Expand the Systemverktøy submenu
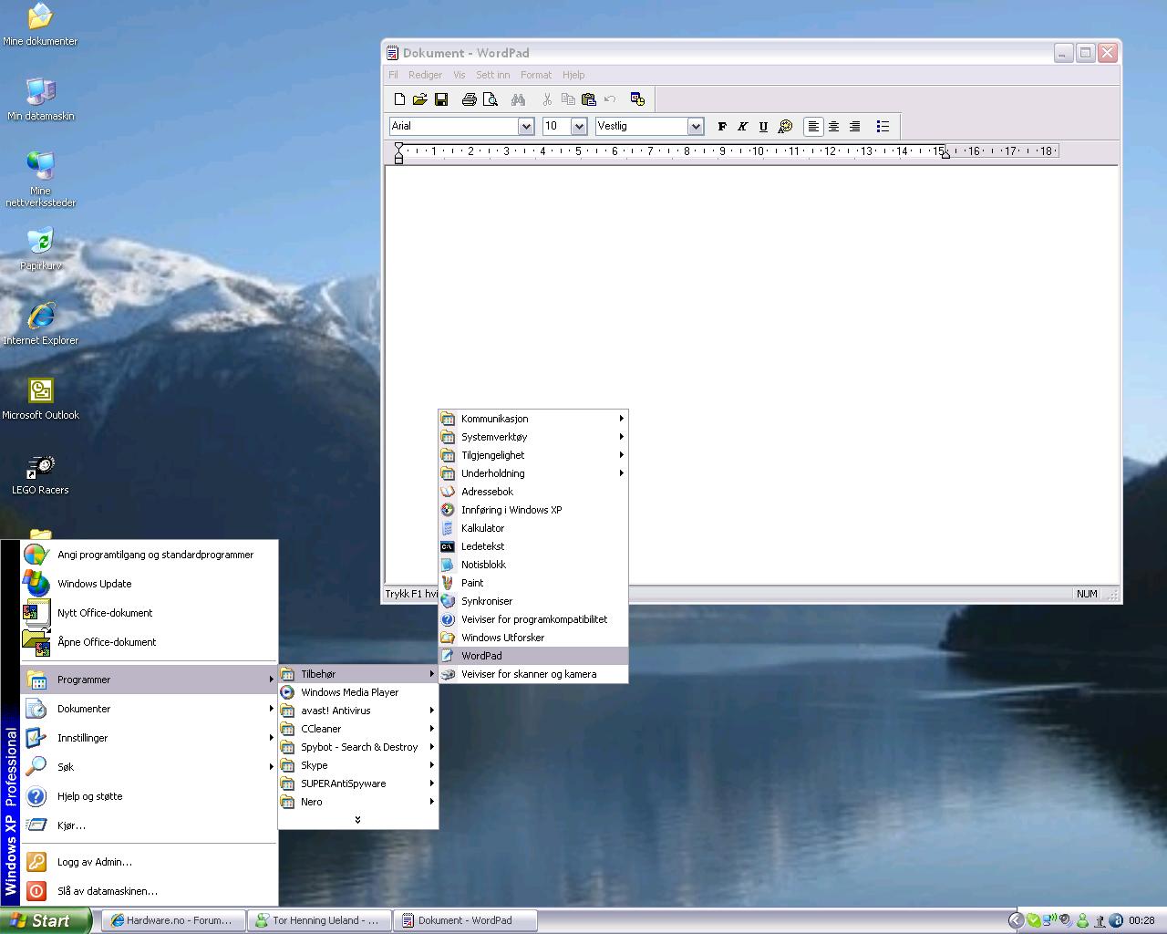 pos(533,437)
